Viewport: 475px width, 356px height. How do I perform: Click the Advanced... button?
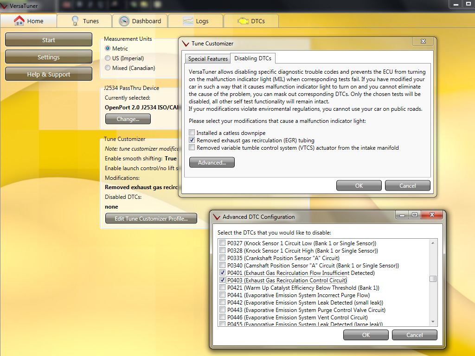click(212, 162)
